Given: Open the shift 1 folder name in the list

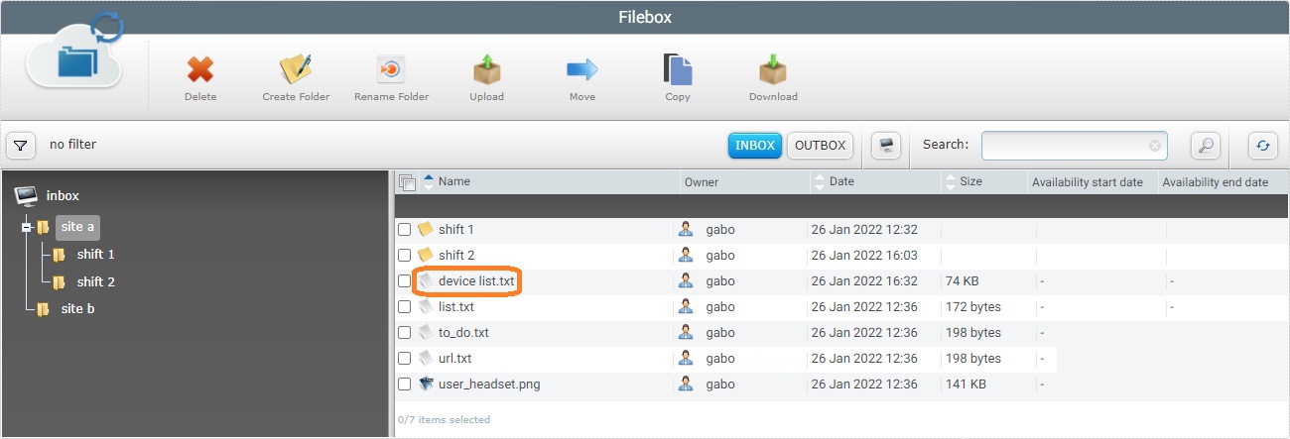Looking at the screenshot, I should (456, 230).
